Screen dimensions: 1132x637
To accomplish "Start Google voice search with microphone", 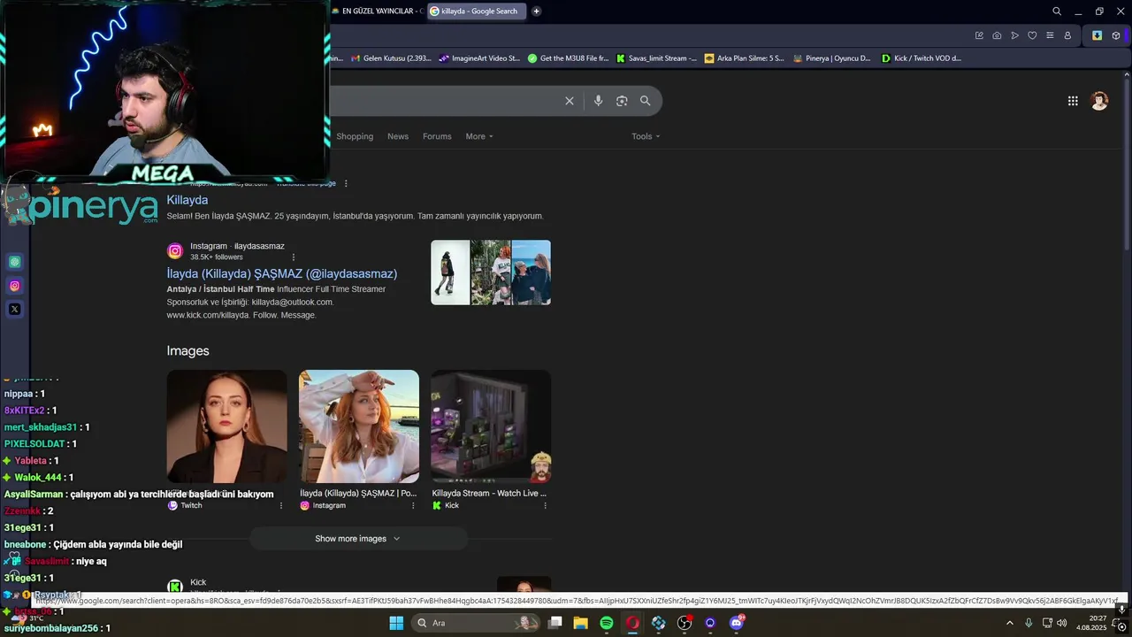I will tap(598, 101).
